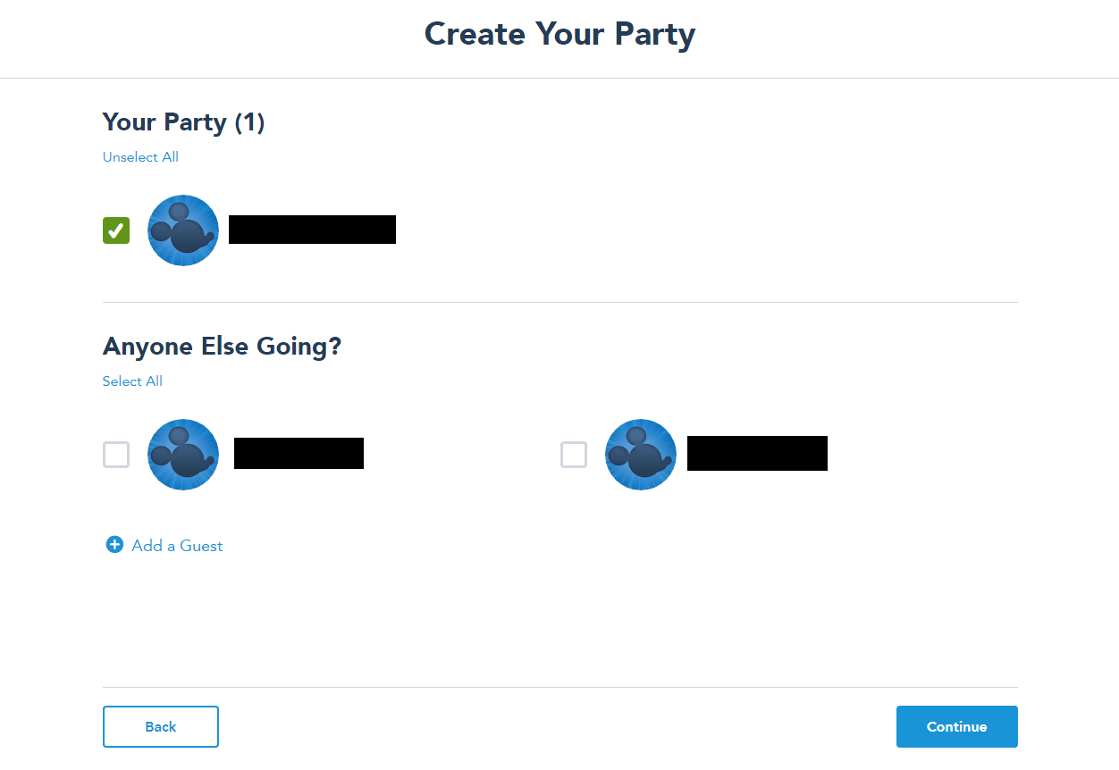Image resolution: width=1119 pixels, height=770 pixels.
Task: Click the right guest's redacted name
Action: pos(757,454)
